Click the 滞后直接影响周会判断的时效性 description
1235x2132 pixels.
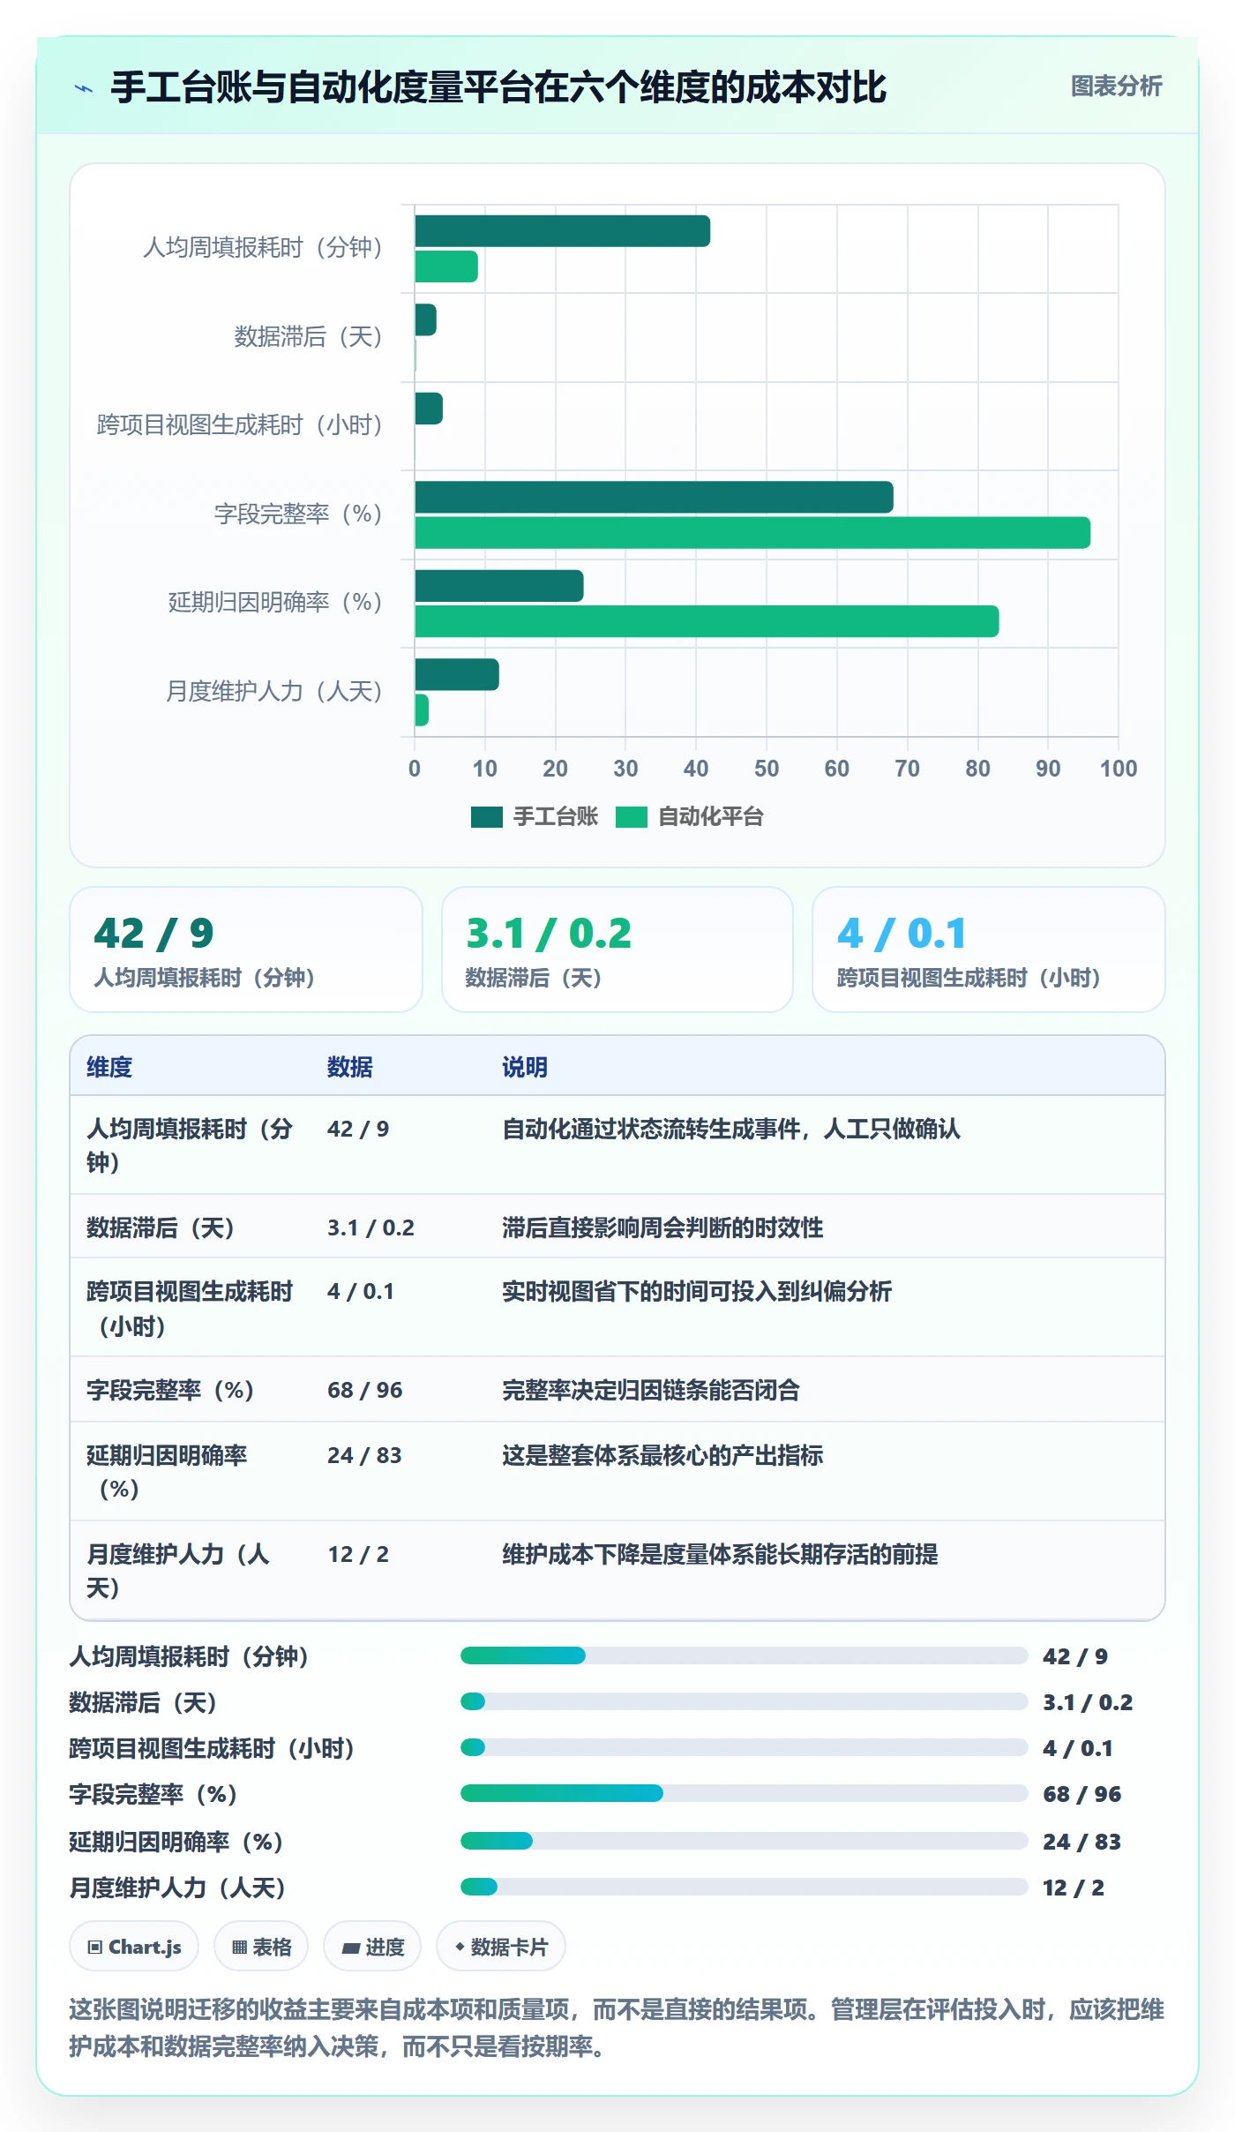(662, 1227)
